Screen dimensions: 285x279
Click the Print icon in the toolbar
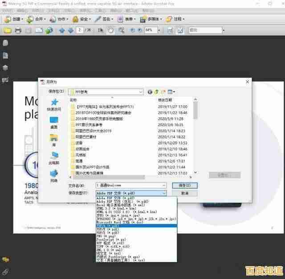click(18, 31)
